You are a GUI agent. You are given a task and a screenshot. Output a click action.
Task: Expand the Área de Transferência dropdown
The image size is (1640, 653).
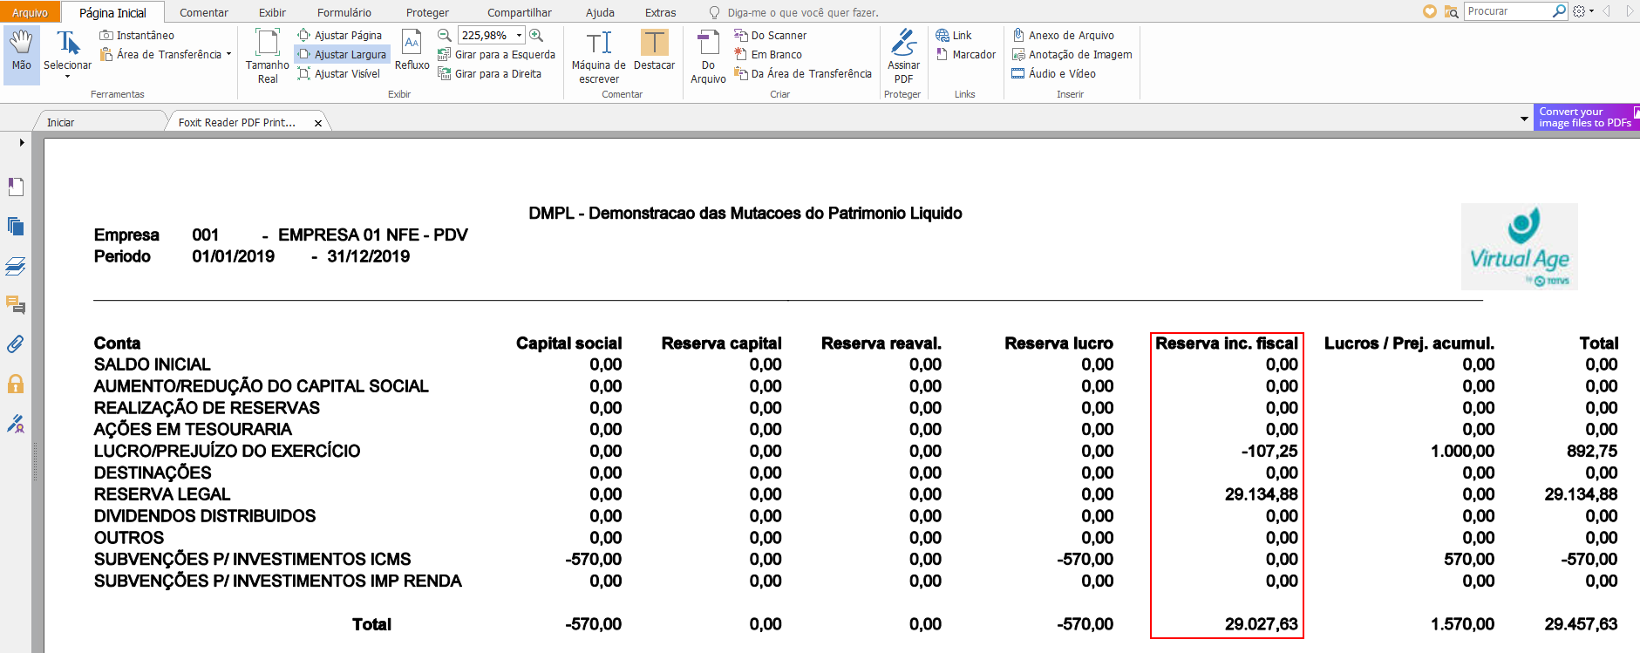[228, 54]
